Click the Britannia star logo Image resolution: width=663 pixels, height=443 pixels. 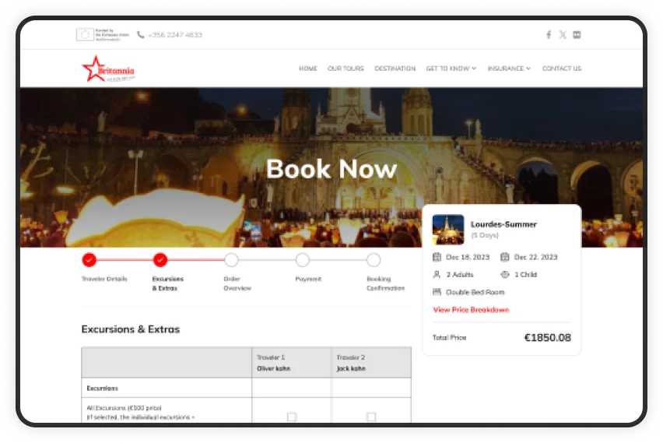(95, 69)
